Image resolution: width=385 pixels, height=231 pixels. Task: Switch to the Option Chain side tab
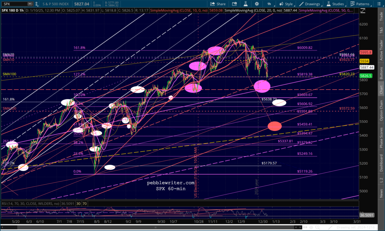pos(381,110)
